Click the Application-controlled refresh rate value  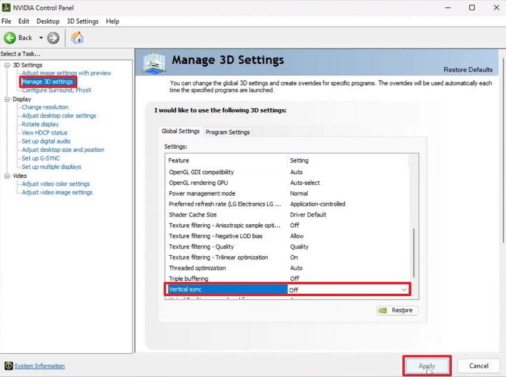click(317, 204)
